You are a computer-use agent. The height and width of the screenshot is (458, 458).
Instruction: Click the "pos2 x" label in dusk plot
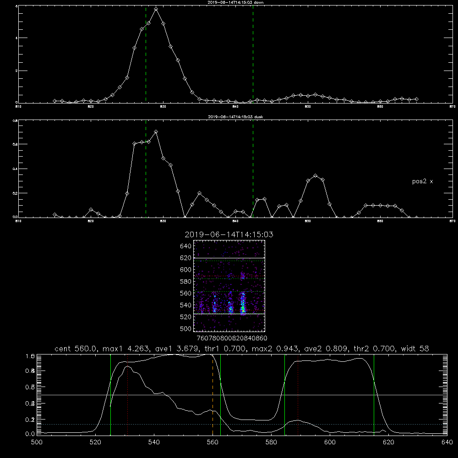(422, 181)
